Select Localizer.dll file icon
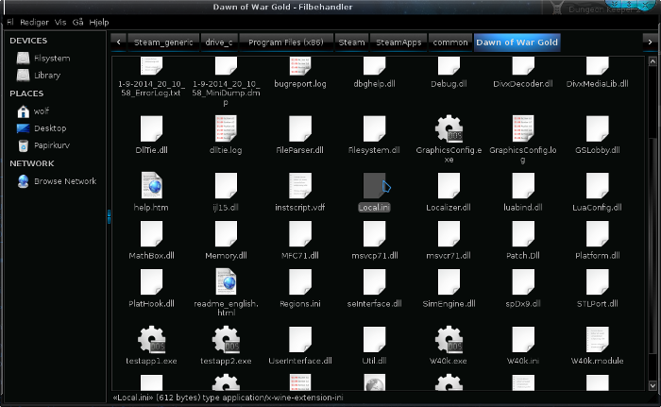661x407 pixels. click(449, 186)
